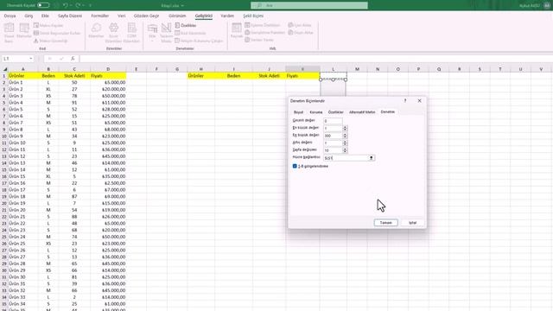Switch to the Şekil Biçimi ribbon tab
This screenshot has width=553, height=311.
tap(253, 16)
